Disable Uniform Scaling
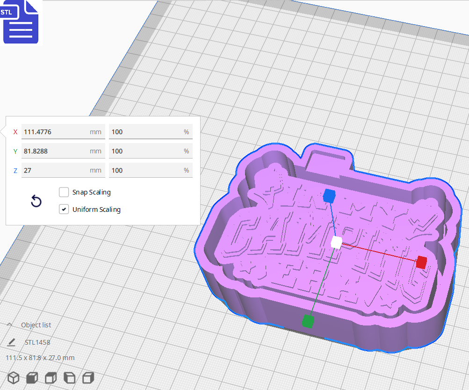 pyautogui.click(x=64, y=209)
